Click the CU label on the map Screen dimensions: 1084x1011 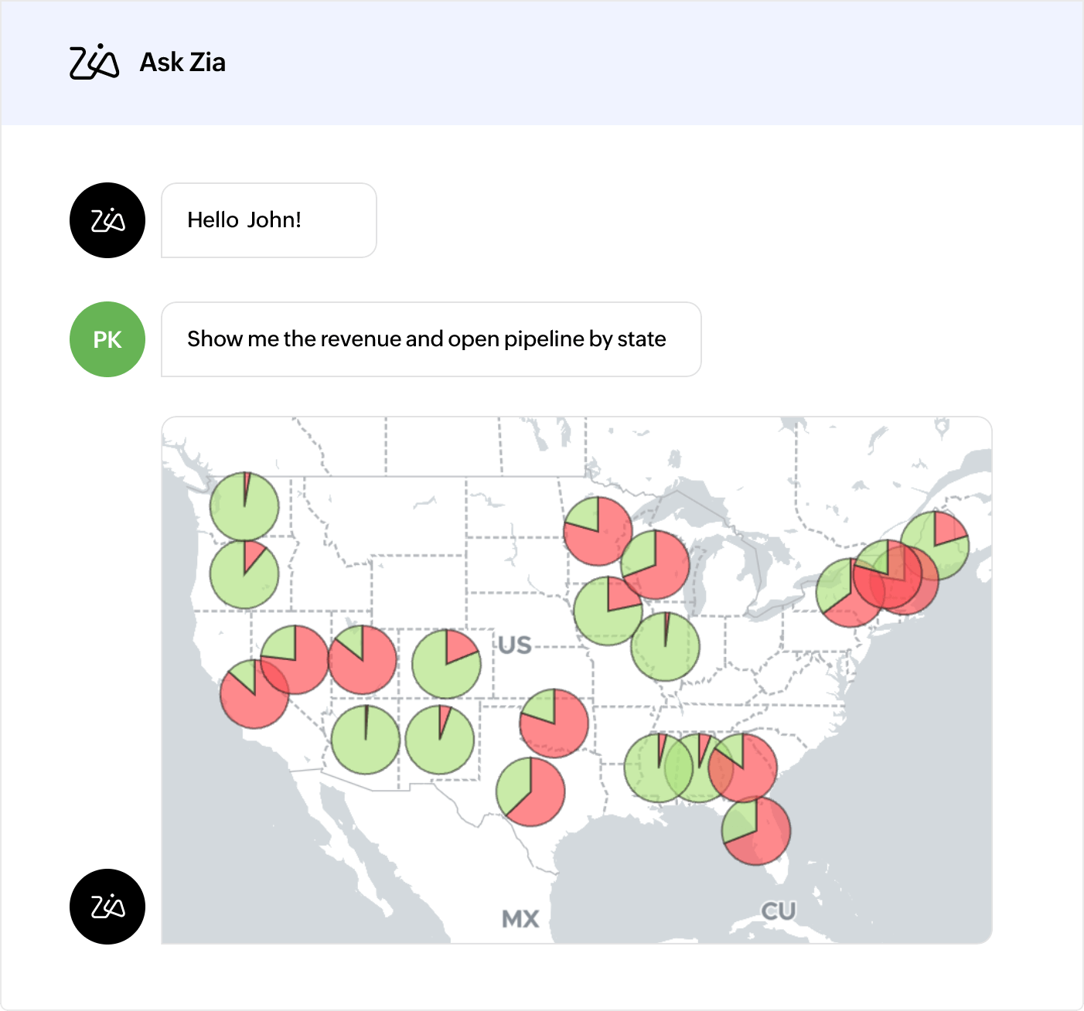[x=779, y=911]
